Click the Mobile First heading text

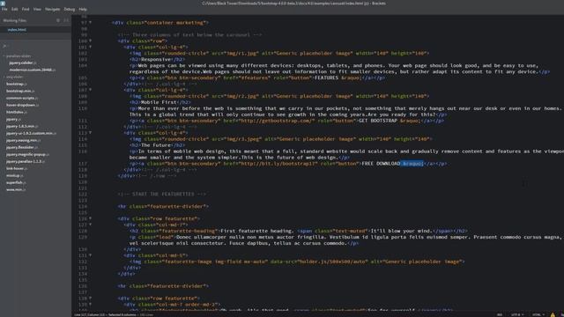pos(159,102)
